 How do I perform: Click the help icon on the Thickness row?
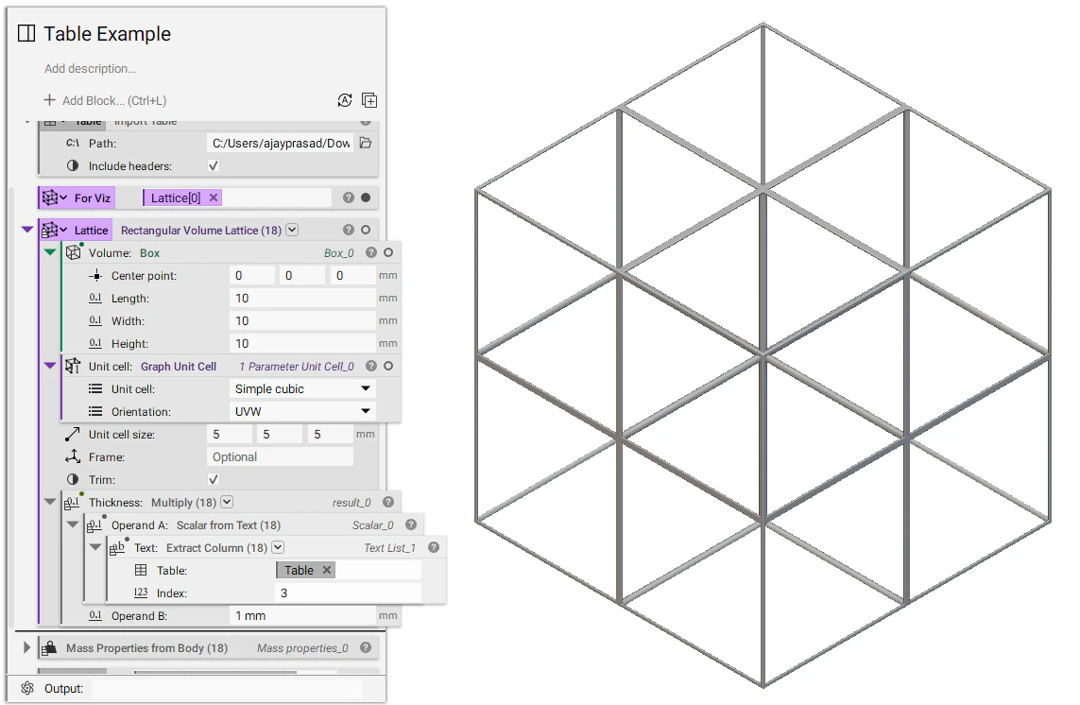(x=388, y=503)
